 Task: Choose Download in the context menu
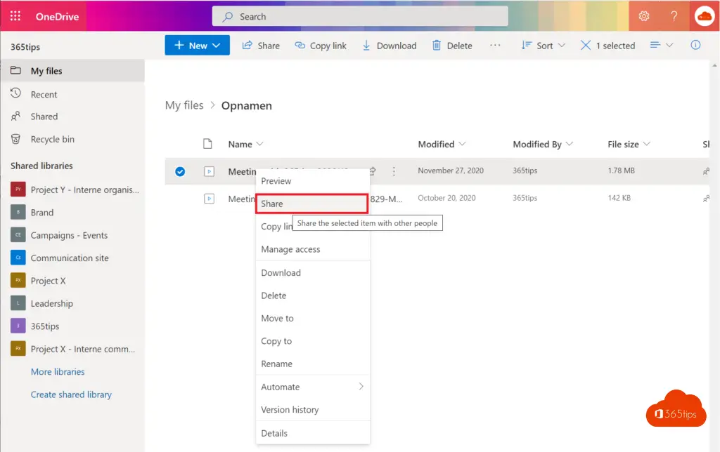pos(313,272)
